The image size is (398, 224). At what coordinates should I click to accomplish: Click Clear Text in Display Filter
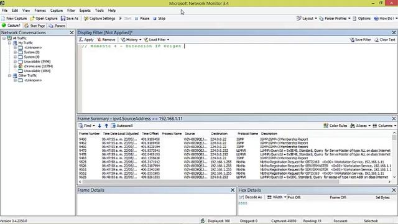click(x=385, y=40)
